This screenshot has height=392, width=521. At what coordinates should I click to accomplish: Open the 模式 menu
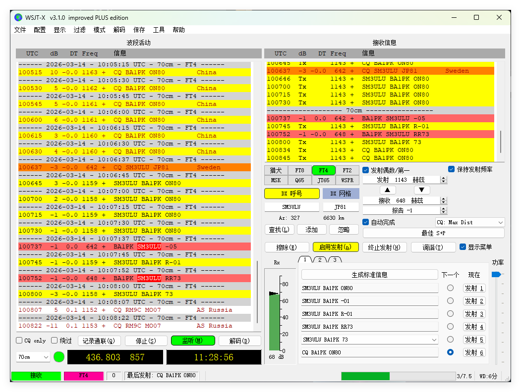[99, 30]
